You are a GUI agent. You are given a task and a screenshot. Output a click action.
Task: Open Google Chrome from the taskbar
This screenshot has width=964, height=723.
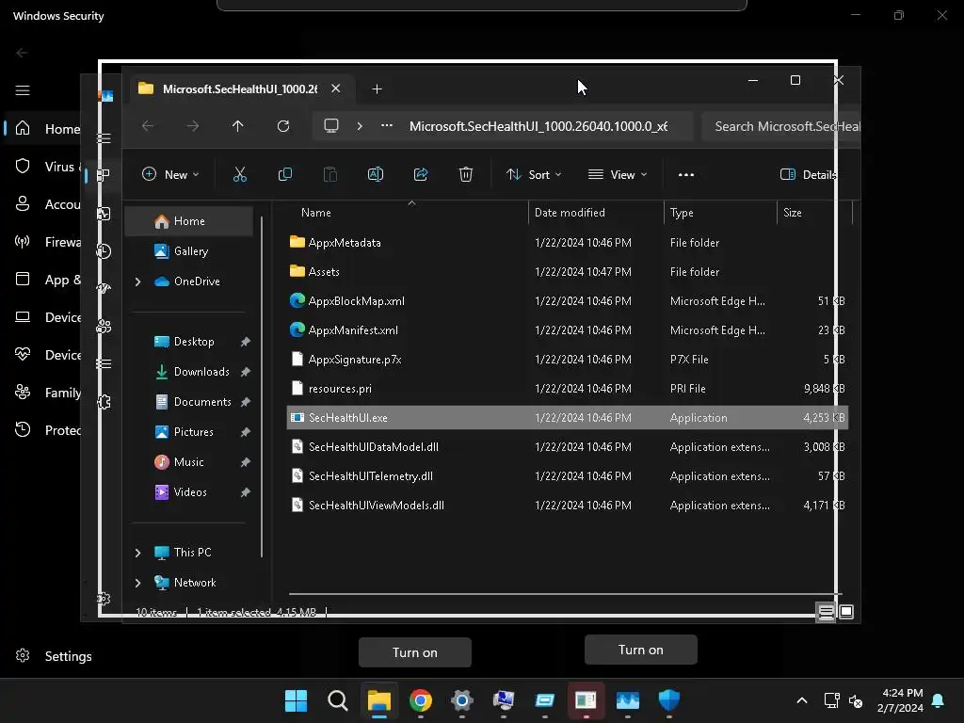point(421,700)
